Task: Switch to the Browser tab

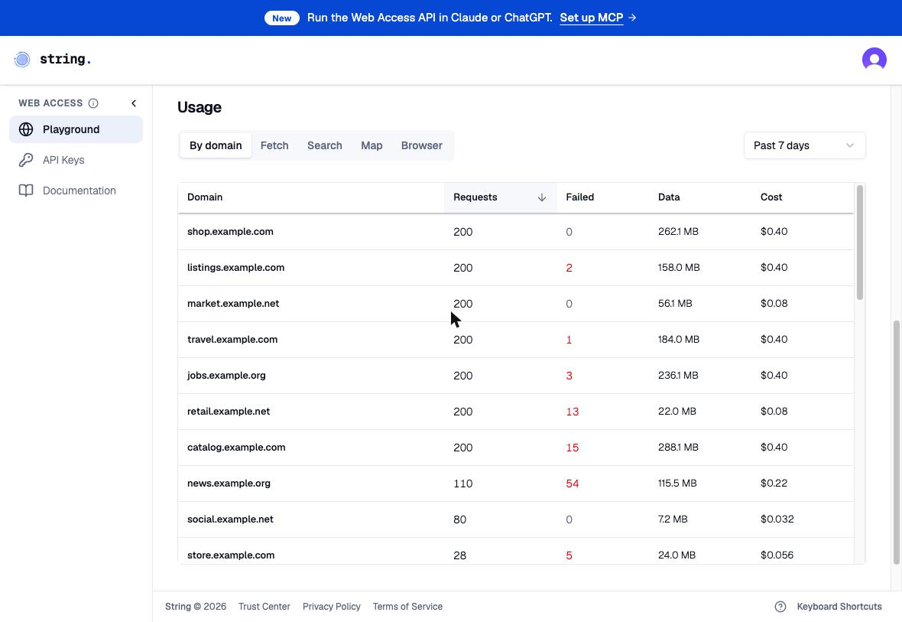Action: (x=422, y=145)
